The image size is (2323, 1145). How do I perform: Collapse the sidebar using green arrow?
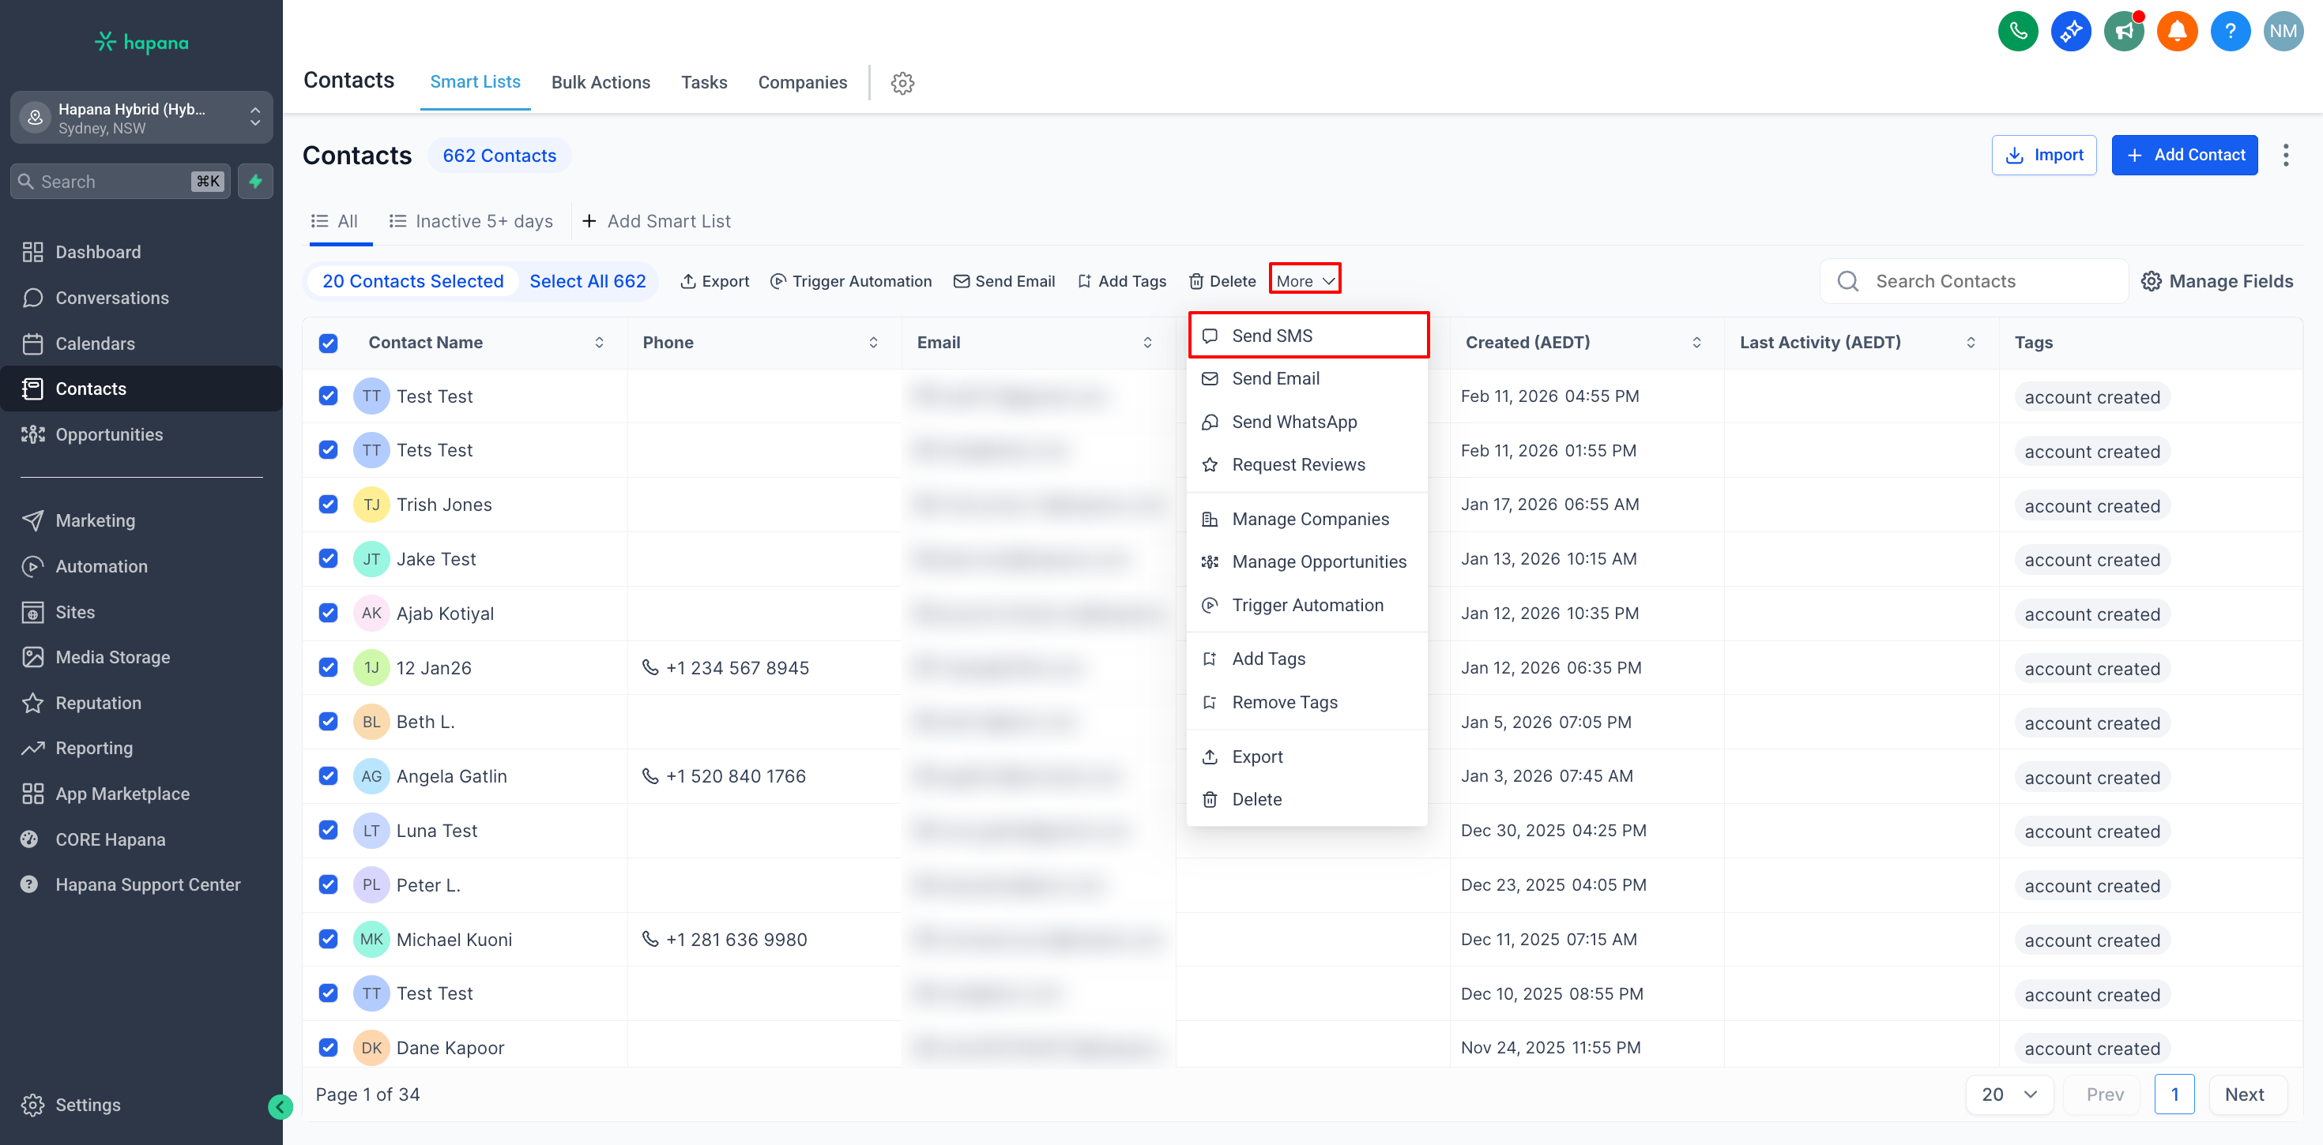click(x=280, y=1106)
